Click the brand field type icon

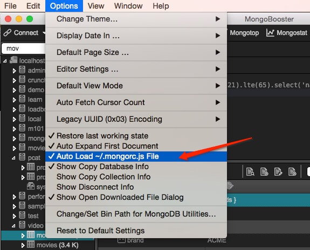(122, 240)
